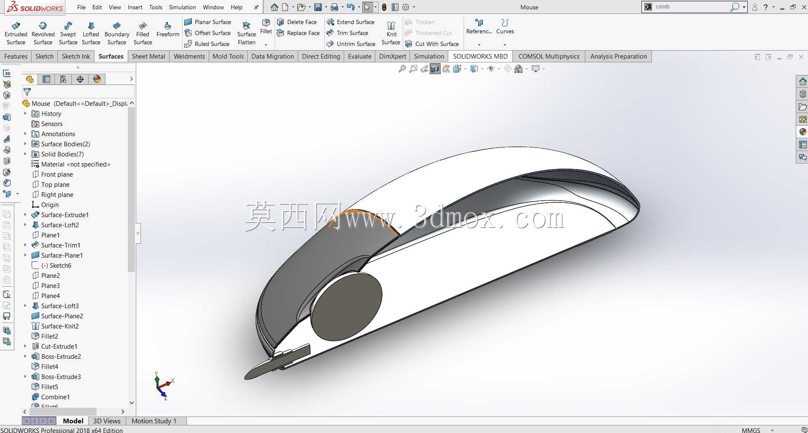Image resolution: width=808 pixels, height=433 pixels.
Task: Open the DisplayManager appearance tab icon
Action: point(97,79)
